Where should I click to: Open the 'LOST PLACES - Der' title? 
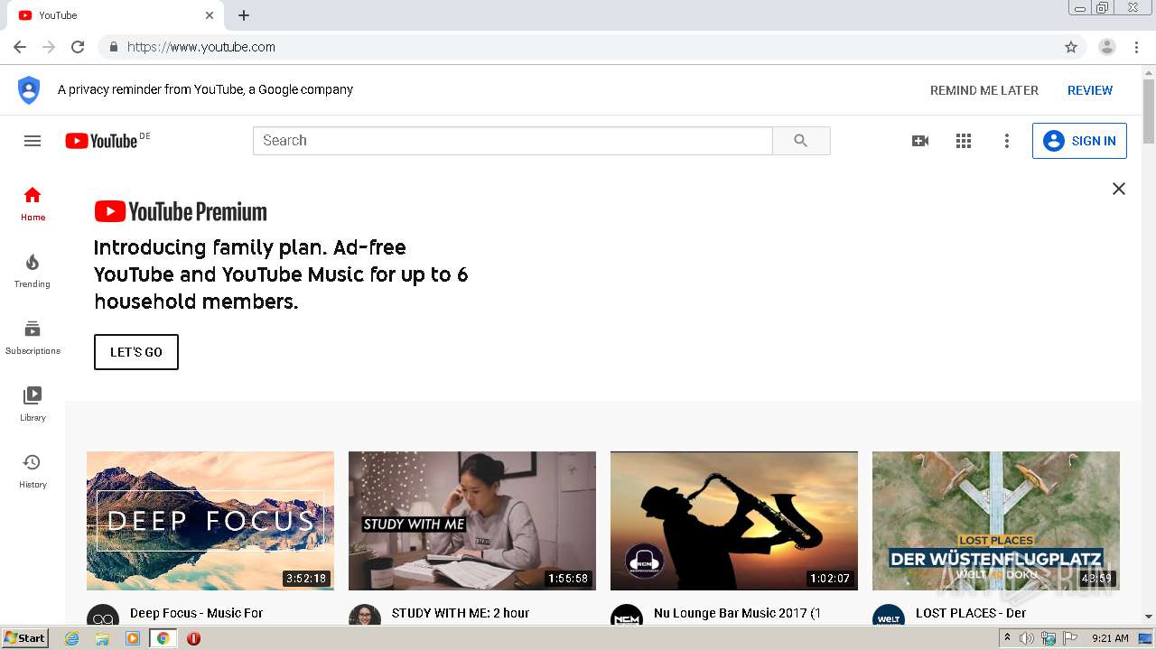pos(971,613)
